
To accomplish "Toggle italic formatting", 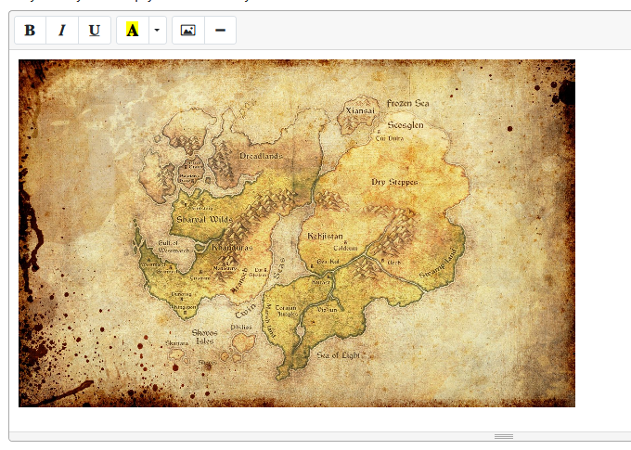I will coord(62,31).
